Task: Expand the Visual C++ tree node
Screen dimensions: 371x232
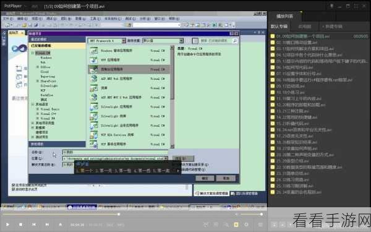Action: [x=37, y=114]
